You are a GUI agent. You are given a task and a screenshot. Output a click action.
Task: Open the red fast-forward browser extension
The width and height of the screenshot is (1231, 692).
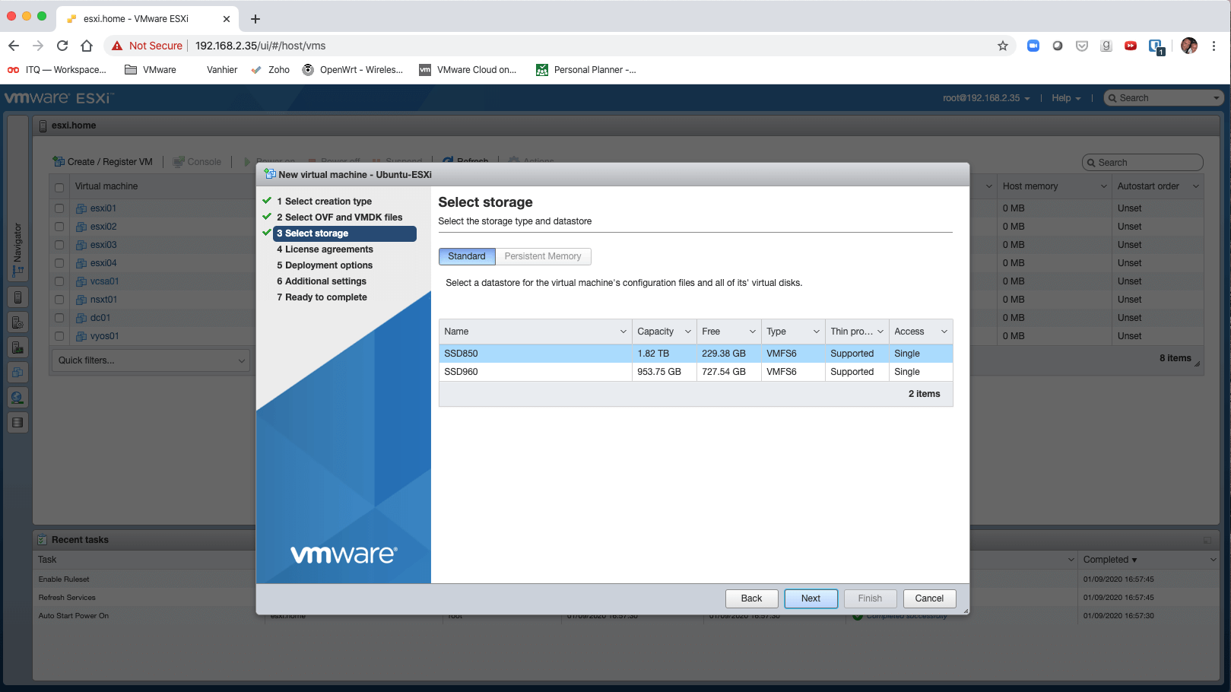pyautogui.click(x=1131, y=46)
